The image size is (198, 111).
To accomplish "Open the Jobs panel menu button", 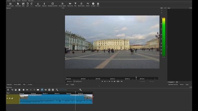I will 177,82.
